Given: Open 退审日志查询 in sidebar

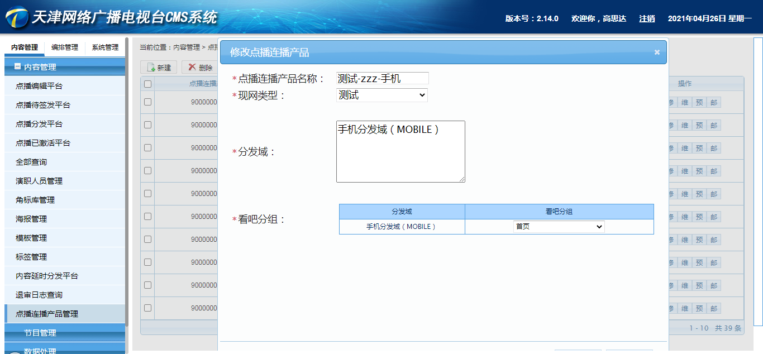Looking at the screenshot, I should point(65,295).
